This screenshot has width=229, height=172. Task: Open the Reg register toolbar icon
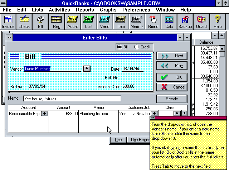coord(57,21)
